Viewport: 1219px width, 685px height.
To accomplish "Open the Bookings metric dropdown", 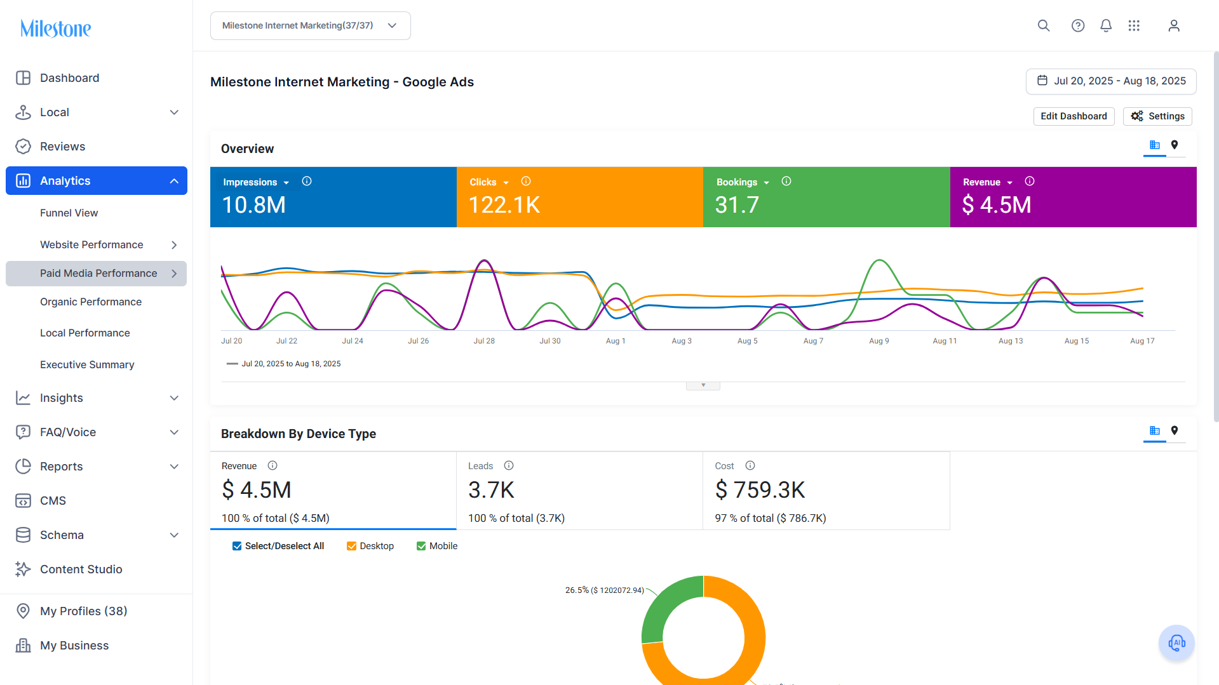I will [x=767, y=183].
